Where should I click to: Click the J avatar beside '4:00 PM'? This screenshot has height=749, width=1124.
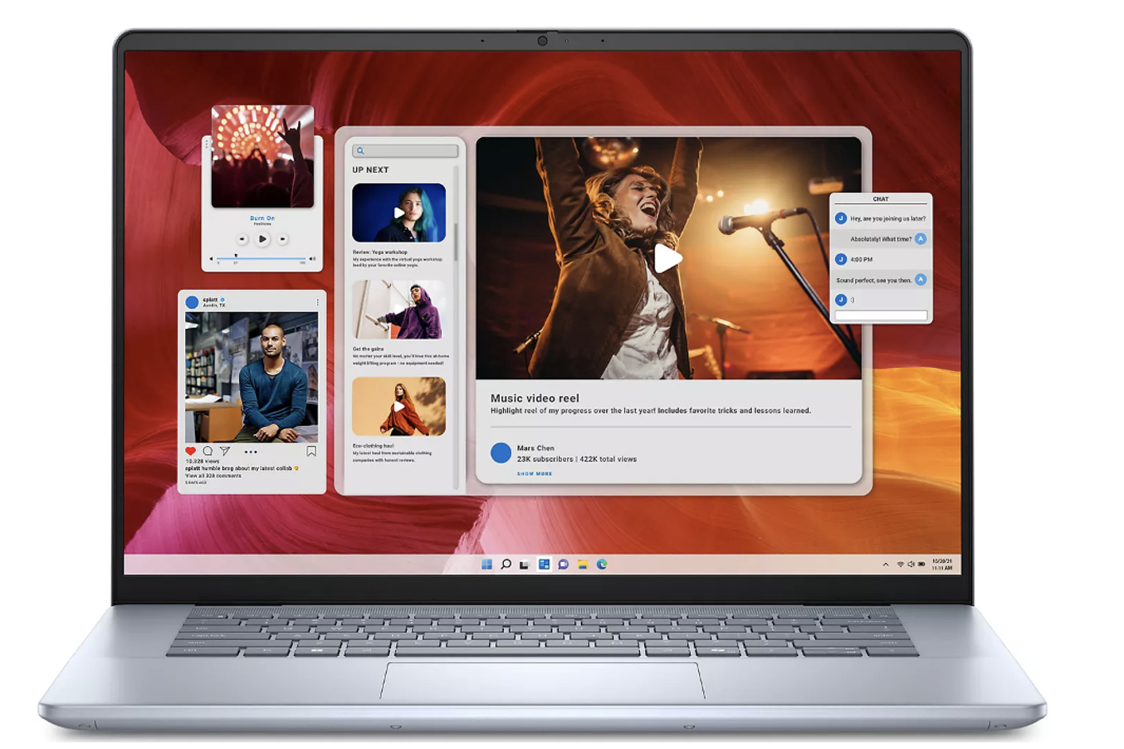(x=841, y=259)
